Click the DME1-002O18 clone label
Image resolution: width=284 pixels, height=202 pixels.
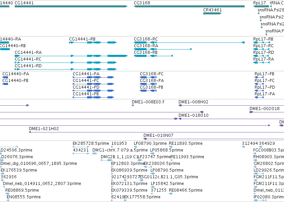(x=264, y=109)
